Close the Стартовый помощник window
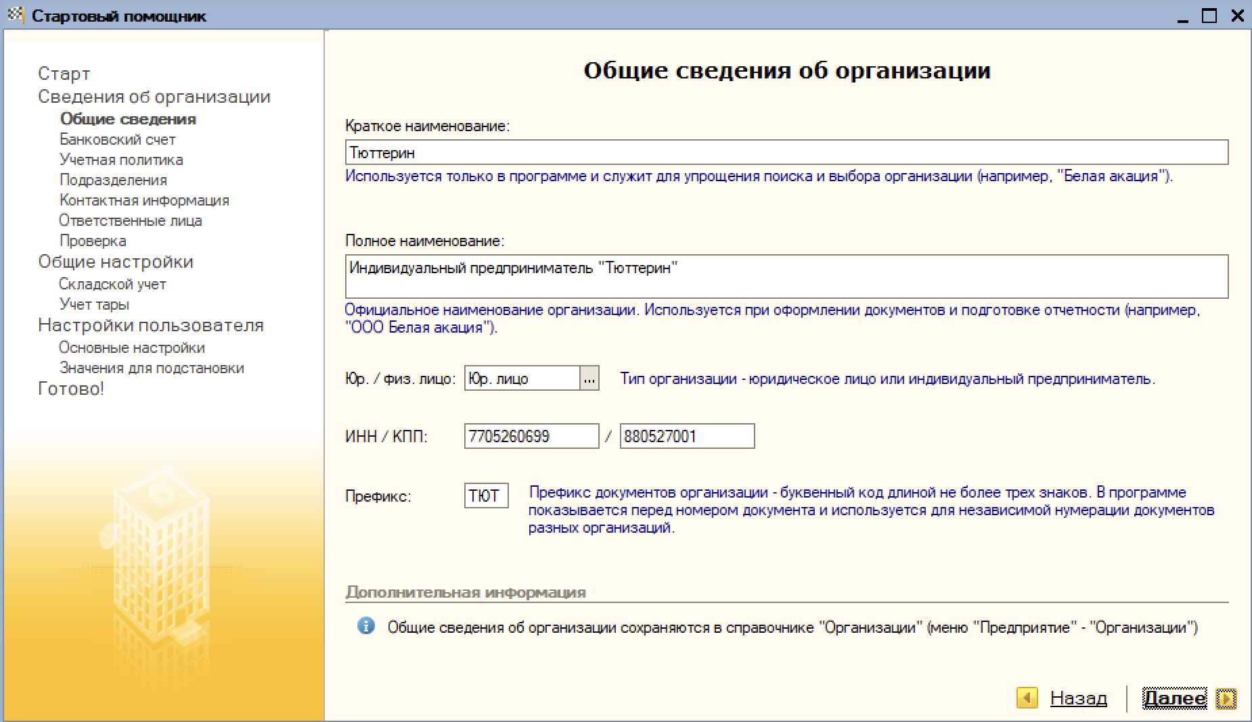This screenshot has height=722, width=1252. point(1237,16)
